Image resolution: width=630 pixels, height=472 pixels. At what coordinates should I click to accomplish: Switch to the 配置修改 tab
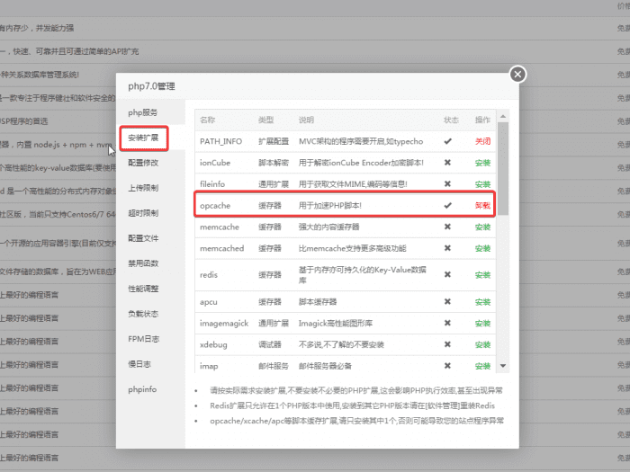[143, 163]
